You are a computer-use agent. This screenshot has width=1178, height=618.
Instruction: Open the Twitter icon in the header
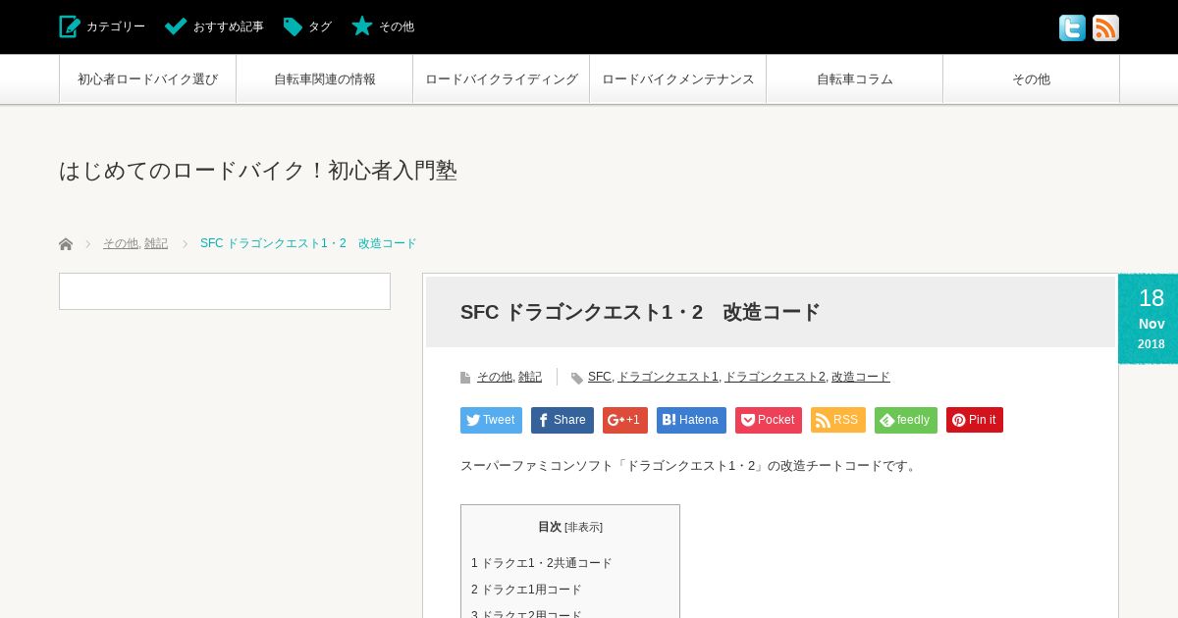[1072, 27]
